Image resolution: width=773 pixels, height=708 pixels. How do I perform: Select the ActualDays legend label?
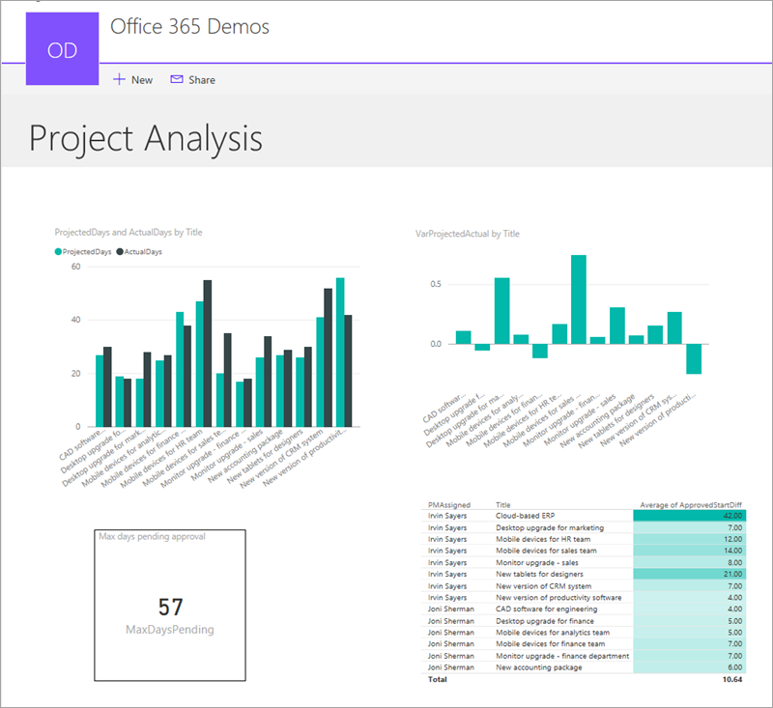143,252
